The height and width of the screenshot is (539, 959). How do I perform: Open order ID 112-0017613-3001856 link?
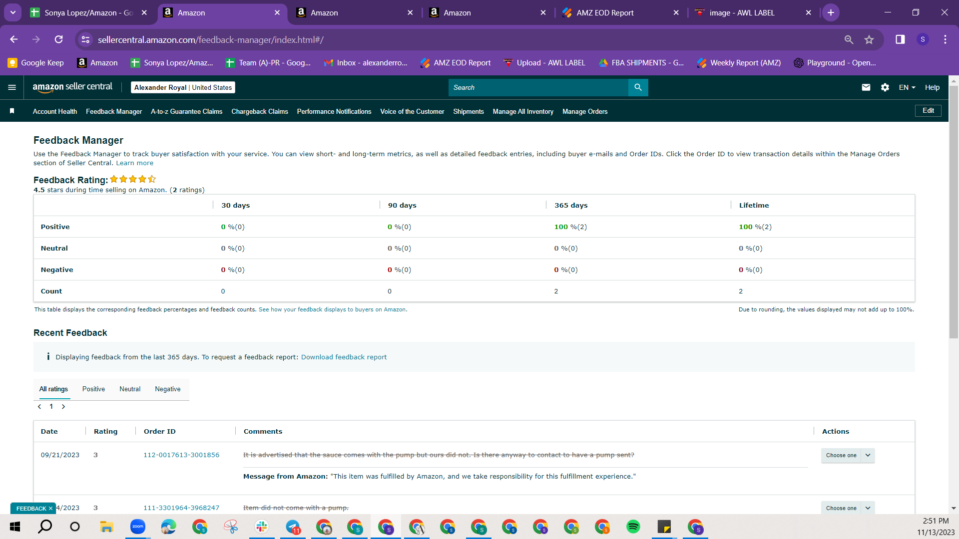[181, 455]
